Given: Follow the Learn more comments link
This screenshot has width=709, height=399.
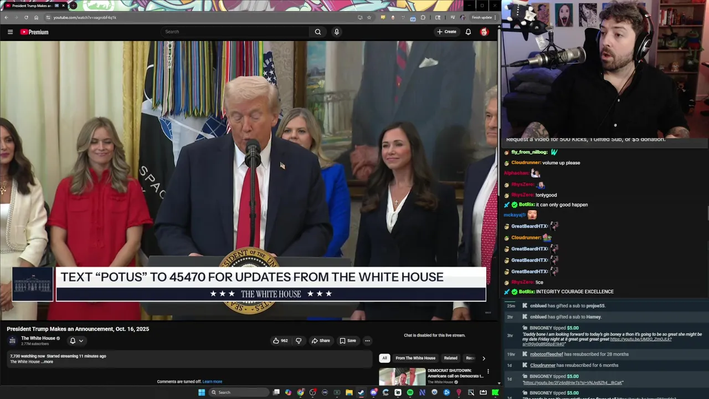Looking at the screenshot, I should 212,381.
